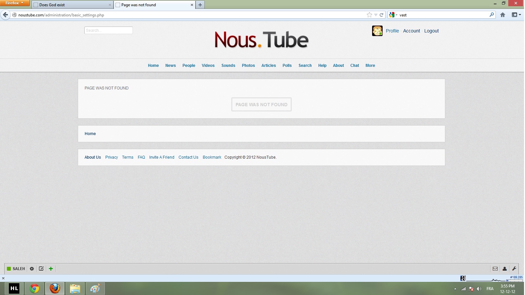
Task: Bookmark this page with star icon
Action: point(369,15)
